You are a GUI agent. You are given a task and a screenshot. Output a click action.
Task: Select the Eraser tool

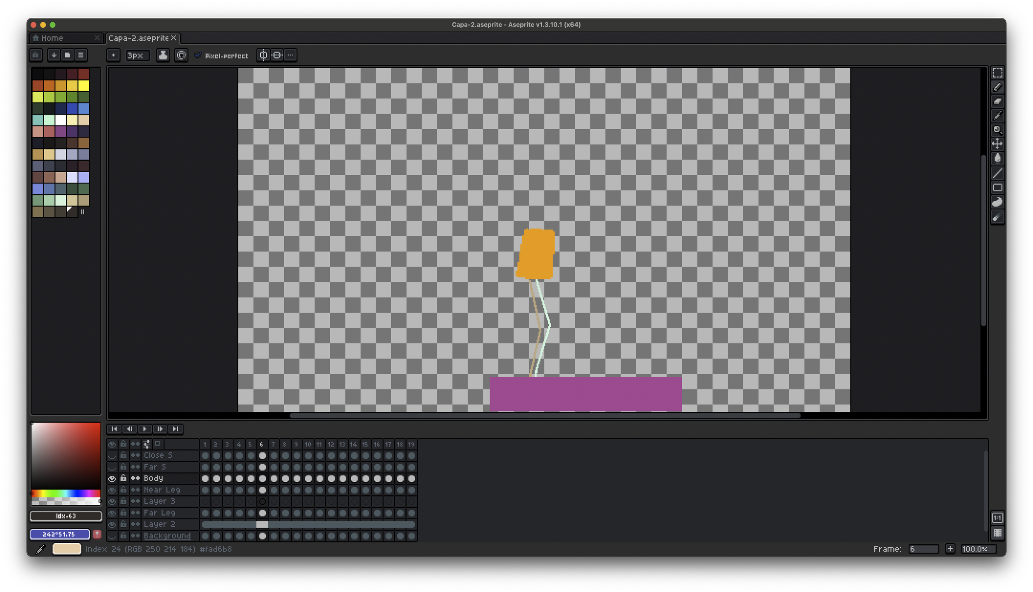click(997, 101)
